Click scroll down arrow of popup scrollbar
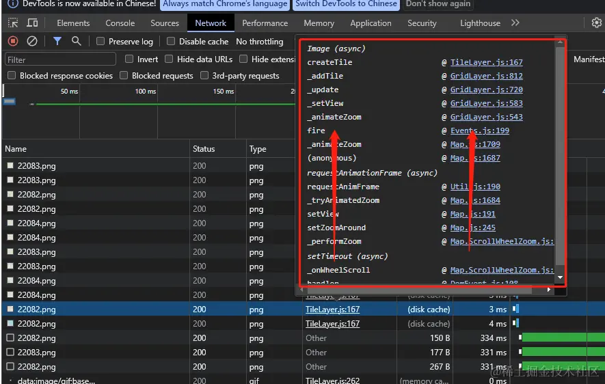Image resolution: width=605 pixels, height=384 pixels. tap(560, 277)
